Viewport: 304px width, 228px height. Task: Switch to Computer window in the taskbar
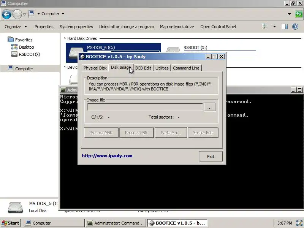[x=54, y=223]
